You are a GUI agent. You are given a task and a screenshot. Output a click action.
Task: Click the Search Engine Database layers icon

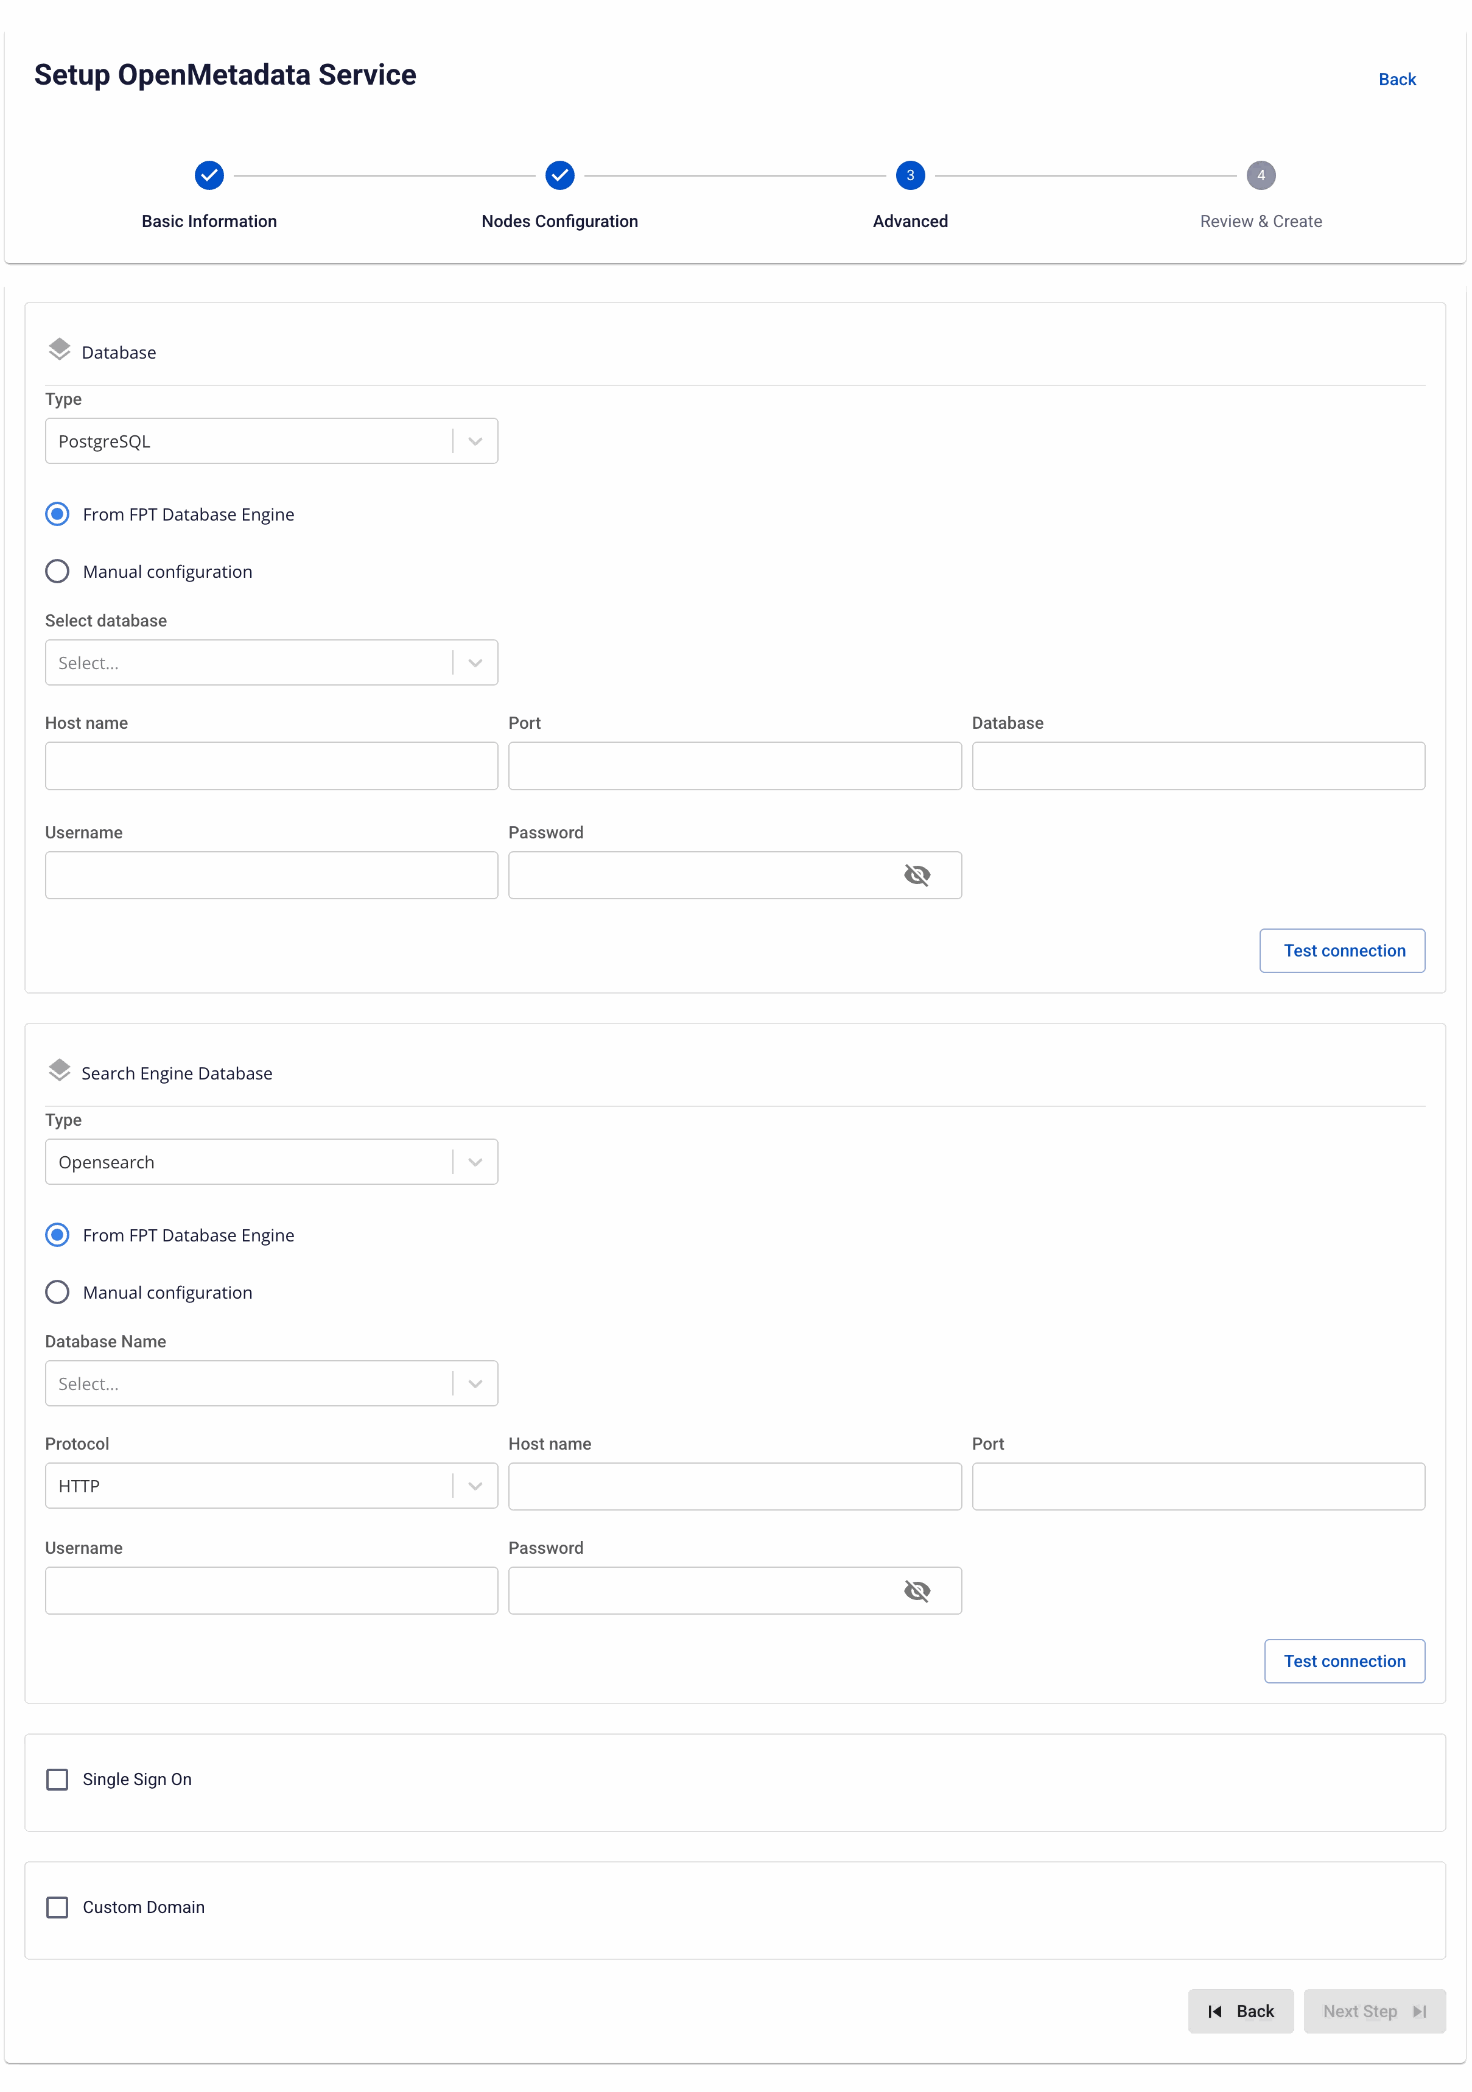[59, 1070]
